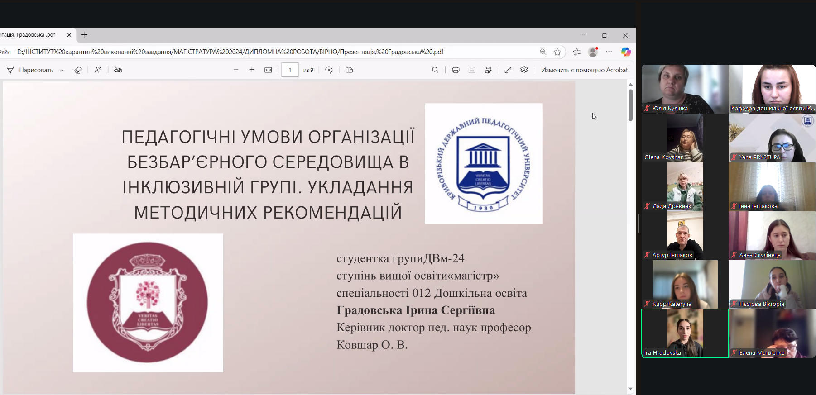Select Артур Іншаков video tile
816x395 pixels.
(x=685, y=236)
